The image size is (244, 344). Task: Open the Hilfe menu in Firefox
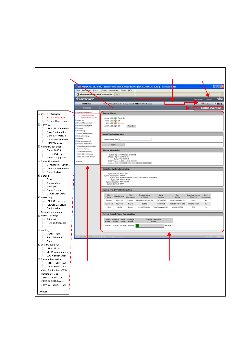click(x=130, y=90)
